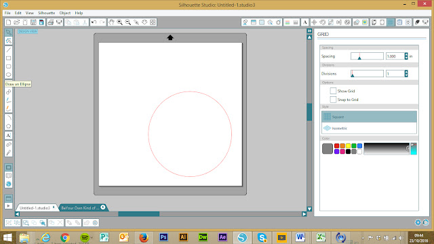Screen dimensions: 434x244
Task: Pick the Draw a Line tool
Action: tap(9, 49)
